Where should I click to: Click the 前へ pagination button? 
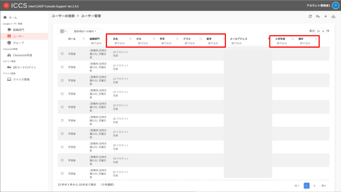click(x=297, y=186)
